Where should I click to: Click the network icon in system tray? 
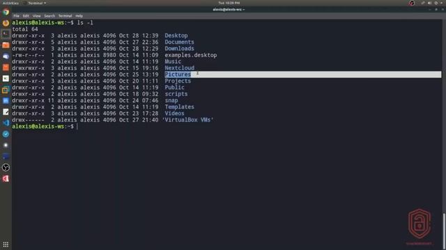click(x=423, y=3)
